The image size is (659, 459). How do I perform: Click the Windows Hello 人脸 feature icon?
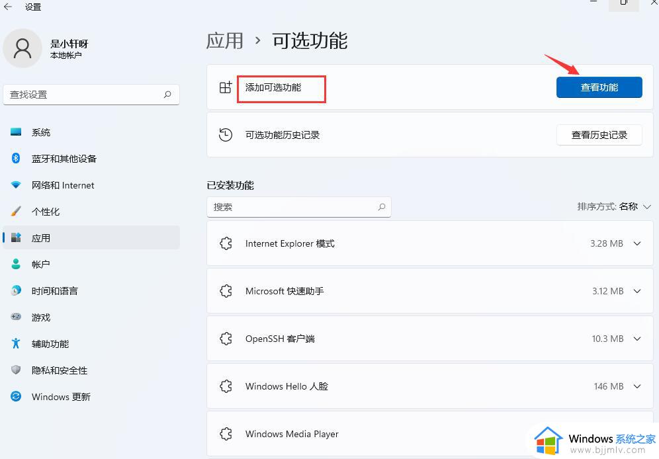click(226, 386)
